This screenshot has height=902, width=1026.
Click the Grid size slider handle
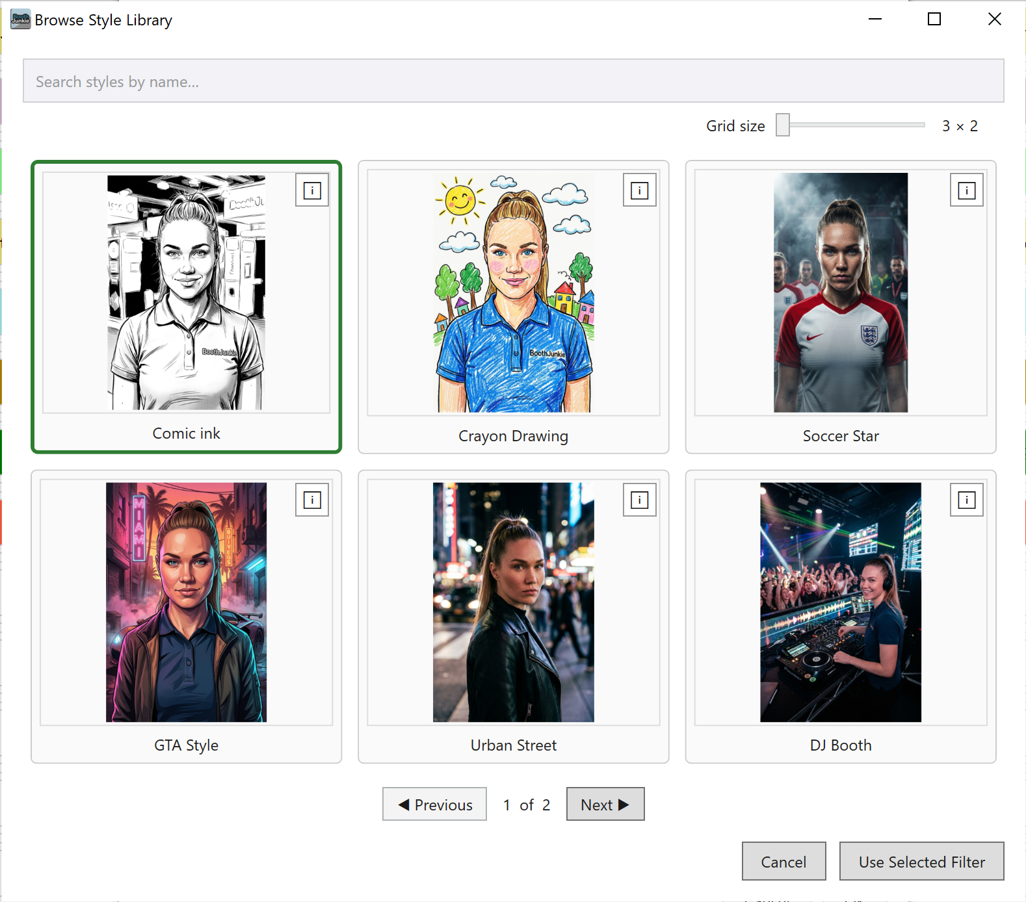783,125
